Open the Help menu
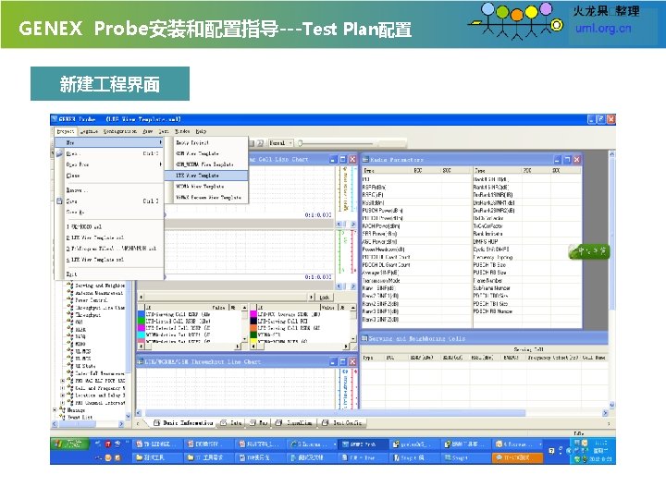This screenshot has width=666, height=499. pos(201,131)
